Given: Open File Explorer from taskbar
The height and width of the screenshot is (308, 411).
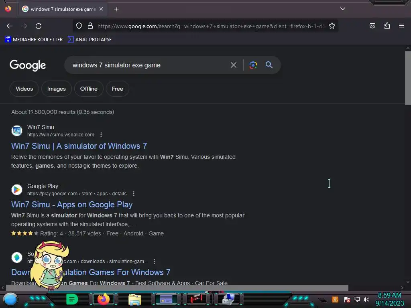Looking at the screenshot, I should point(135,299).
